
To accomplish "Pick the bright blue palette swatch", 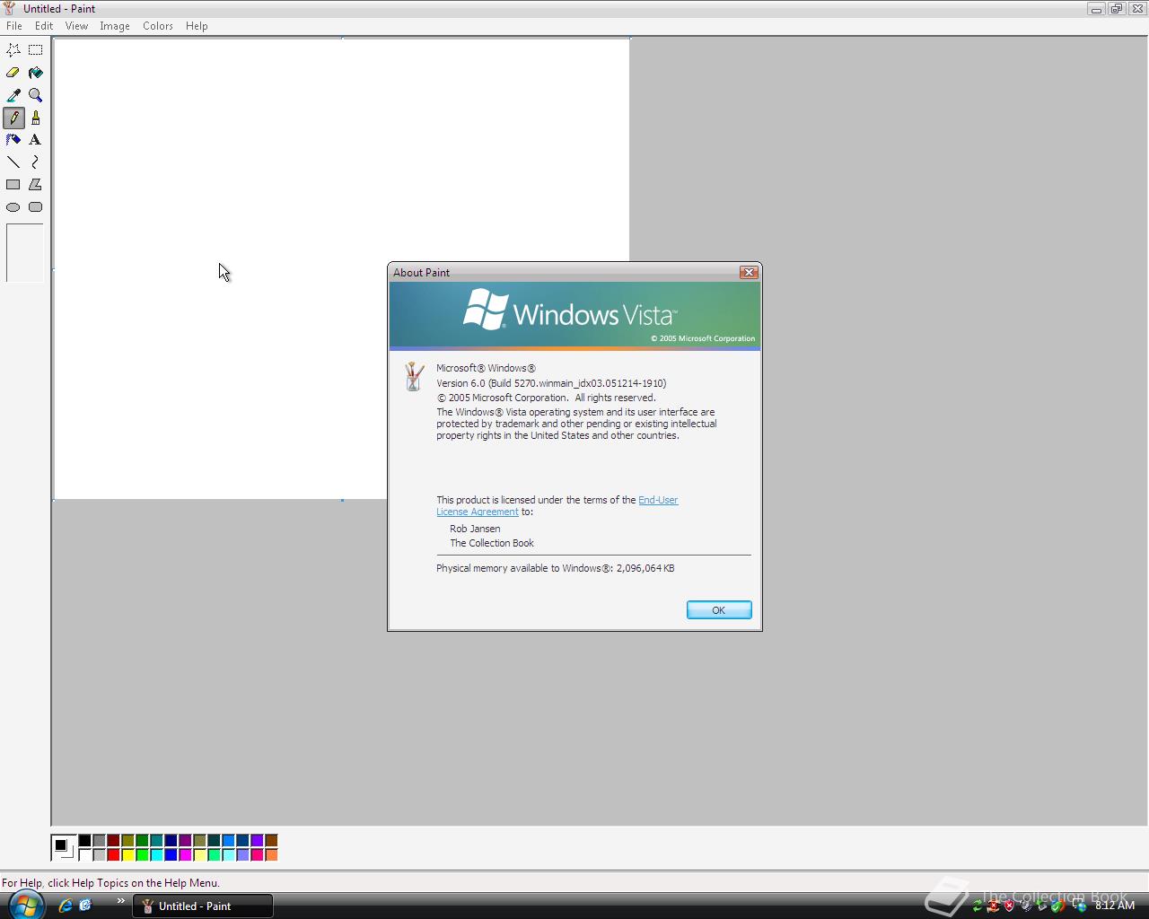I will [171, 855].
